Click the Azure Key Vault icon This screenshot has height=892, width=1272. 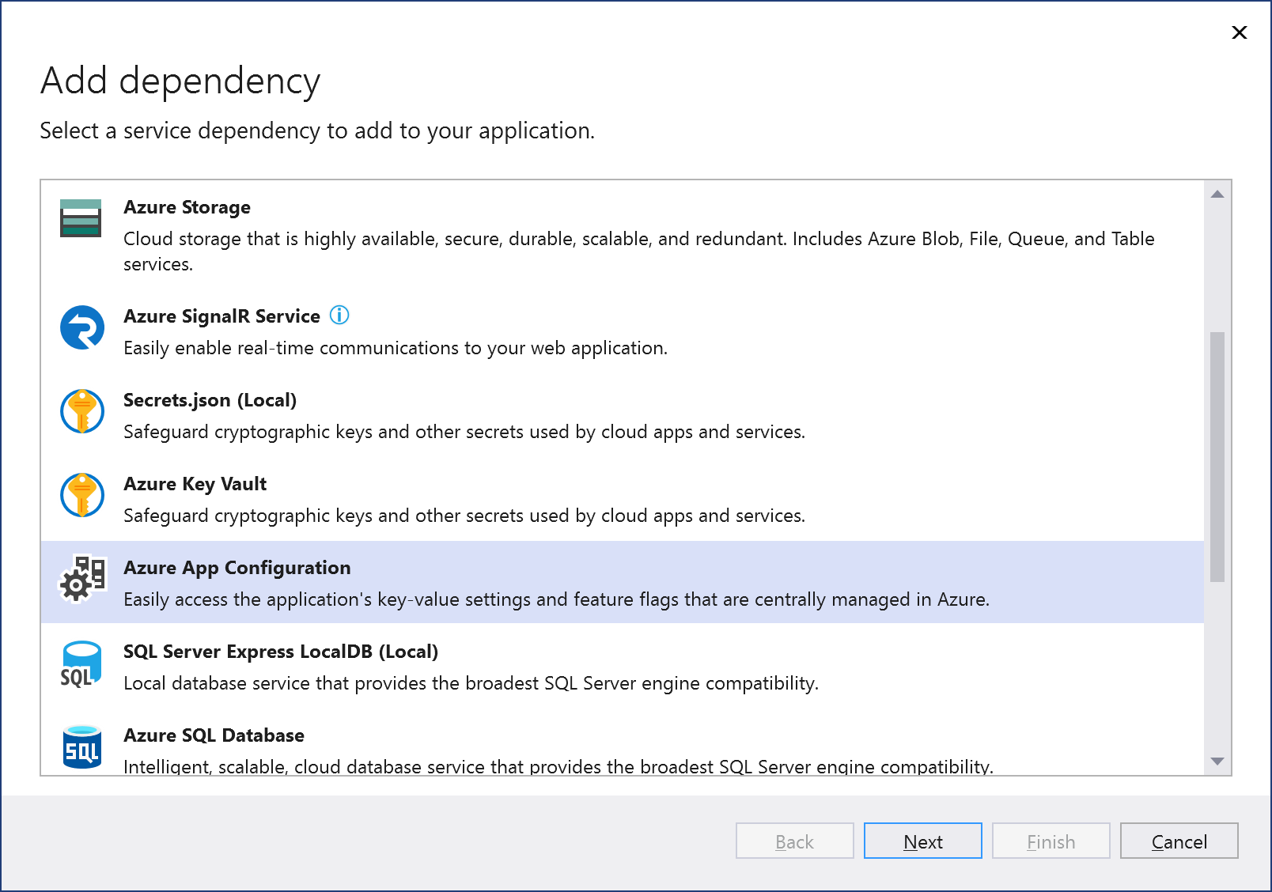point(82,495)
